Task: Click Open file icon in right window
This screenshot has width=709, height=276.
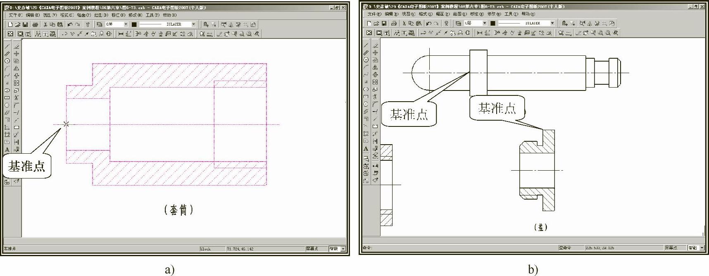Action: pyautogui.click(x=376, y=24)
